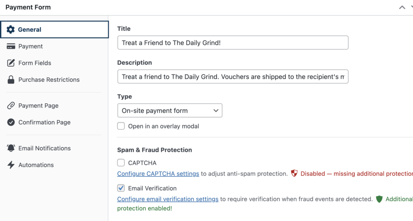The height and width of the screenshot is (221, 413).
Task: Focus the Description text field
Action: 233,77
